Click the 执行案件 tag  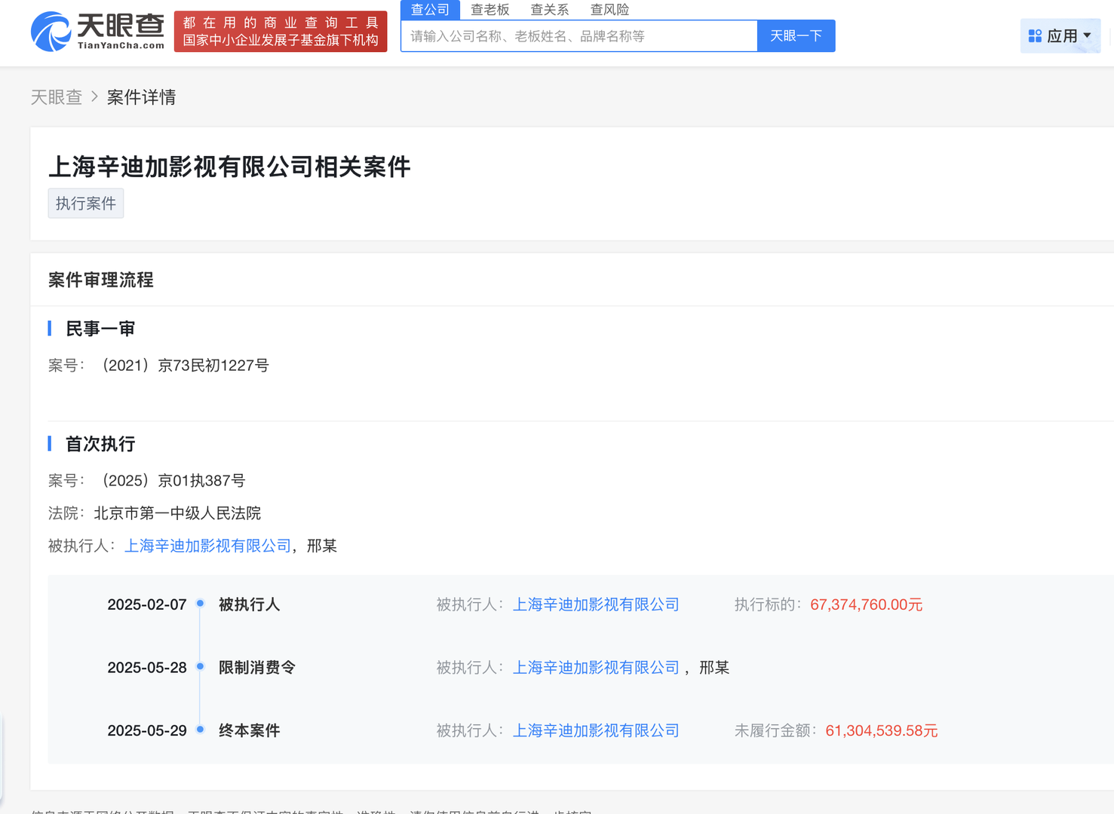(86, 203)
